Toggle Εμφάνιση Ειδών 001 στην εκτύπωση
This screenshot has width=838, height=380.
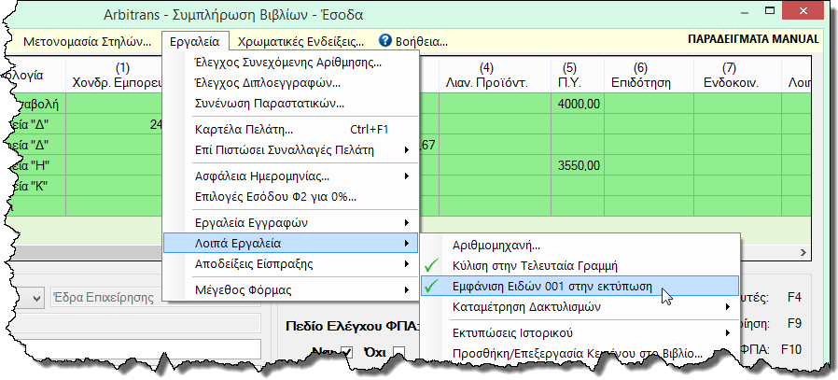580,287
